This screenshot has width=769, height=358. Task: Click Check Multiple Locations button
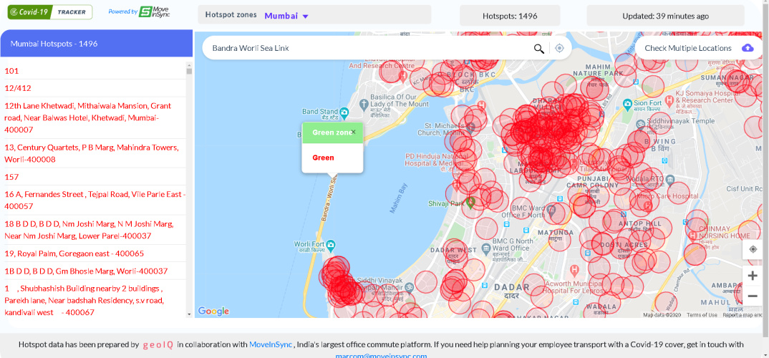pos(688,48)
